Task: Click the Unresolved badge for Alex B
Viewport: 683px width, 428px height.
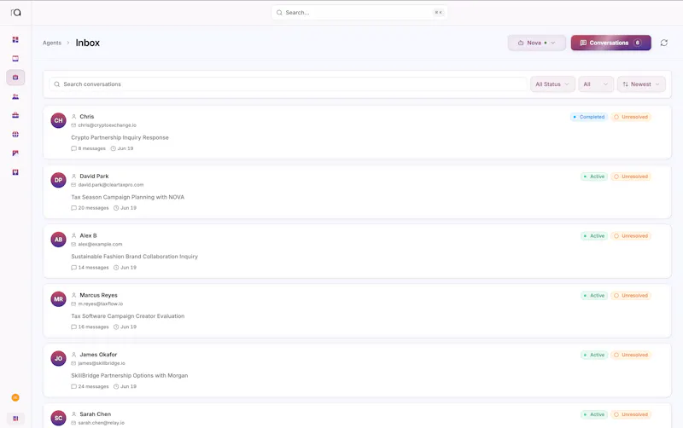Action: [x=631, y=236]
